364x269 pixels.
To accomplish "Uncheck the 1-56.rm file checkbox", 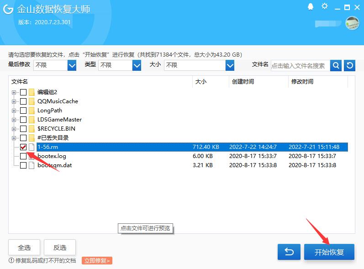I will coord(23,147).
